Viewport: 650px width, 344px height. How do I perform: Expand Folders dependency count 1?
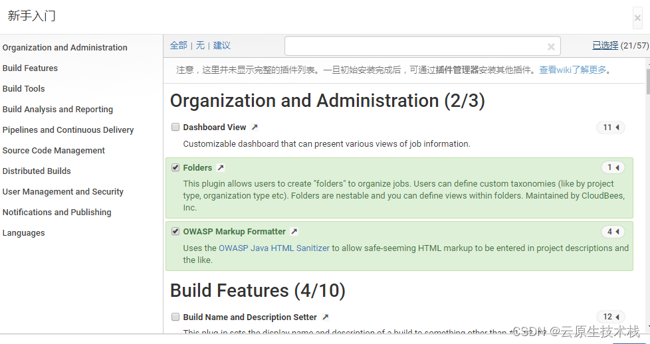(x=613, y=168)
